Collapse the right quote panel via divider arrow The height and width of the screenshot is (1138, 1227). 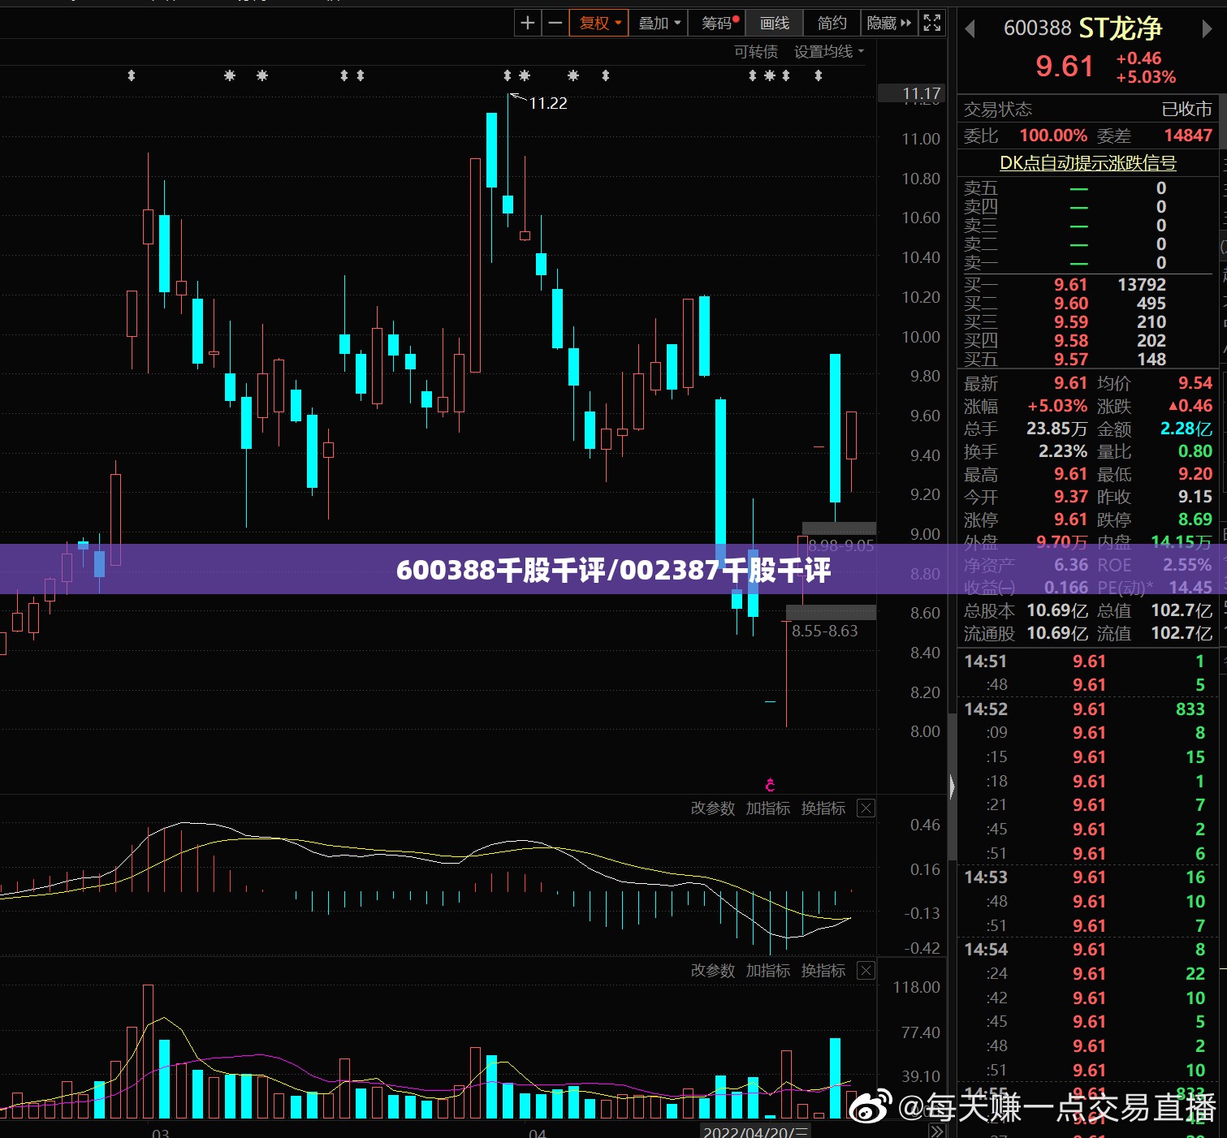953,786
